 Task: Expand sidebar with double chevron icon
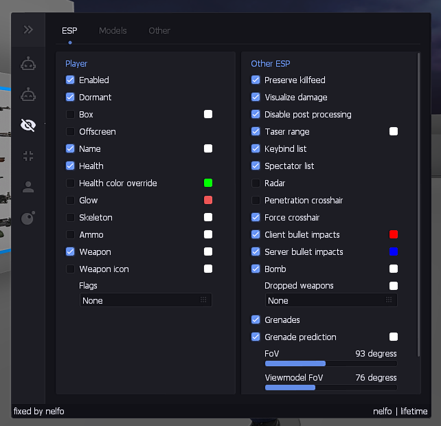[28, 30]
